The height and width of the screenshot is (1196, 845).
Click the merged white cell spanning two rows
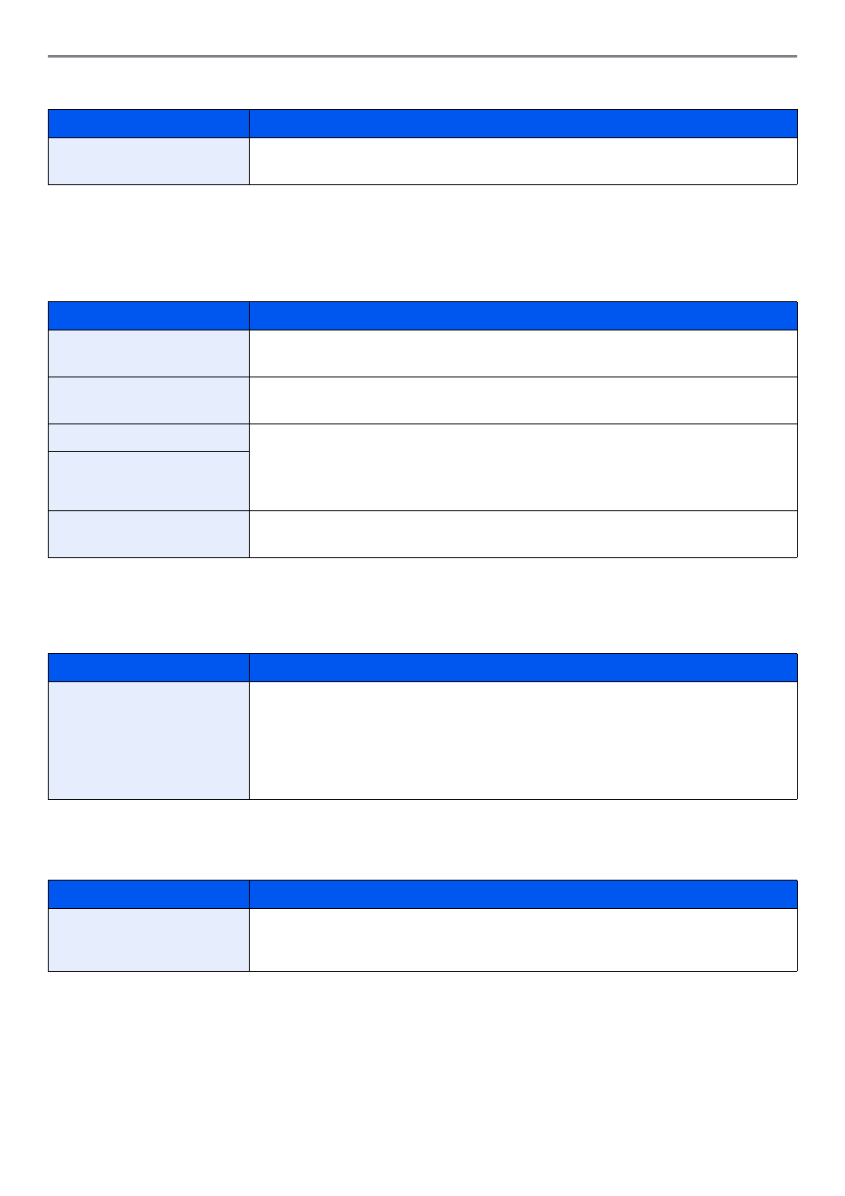(x=523, y=468)
